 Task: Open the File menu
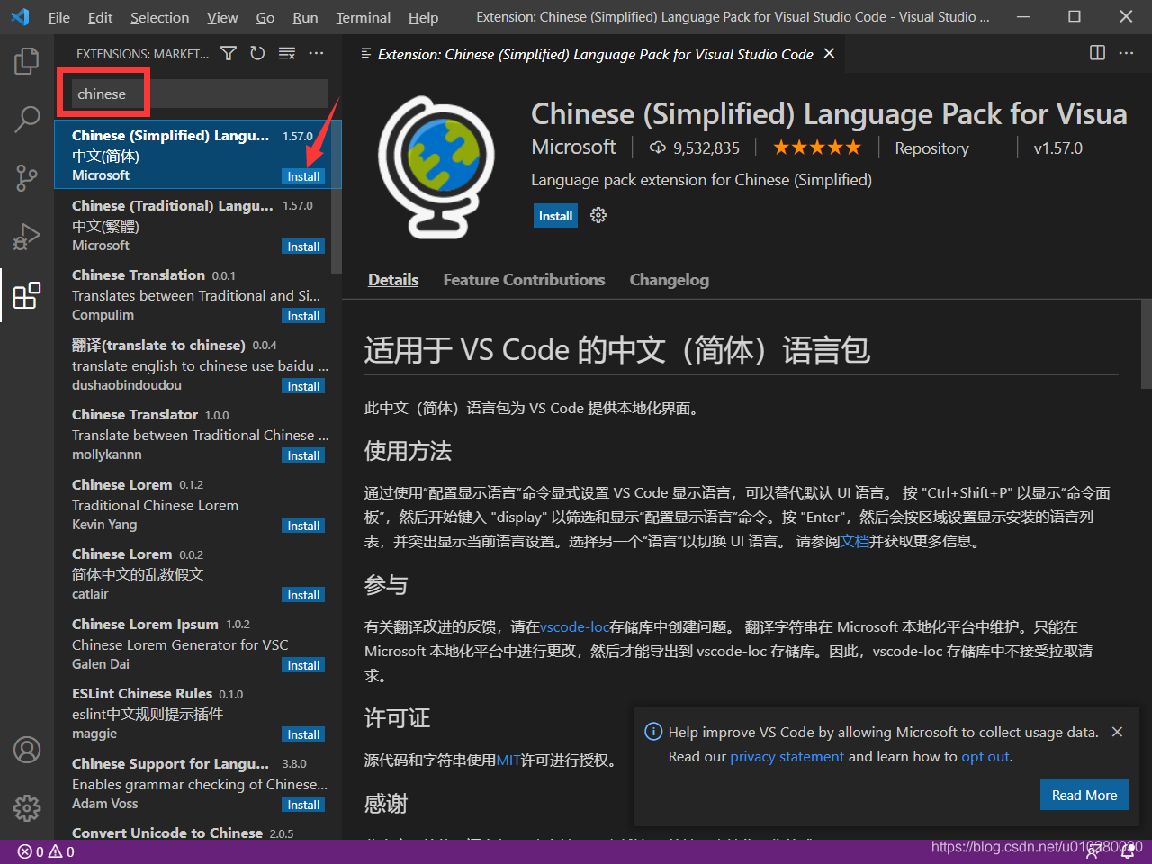58,17
